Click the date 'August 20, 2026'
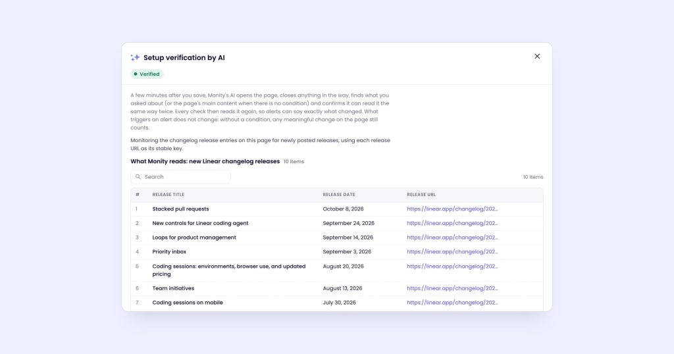 click(x=343, y=266)
